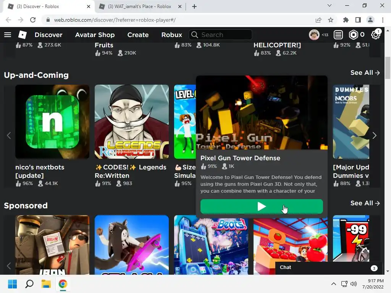Click nico's nextbots [update] title

(x=40, y=171)
